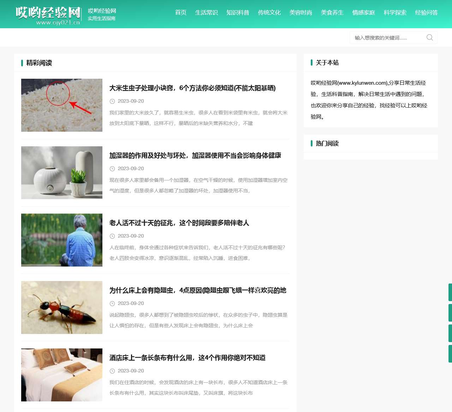Click the rice article excerpt 我们家里的大米放久了
Screen dimensions: 452x412
[198, 118]
